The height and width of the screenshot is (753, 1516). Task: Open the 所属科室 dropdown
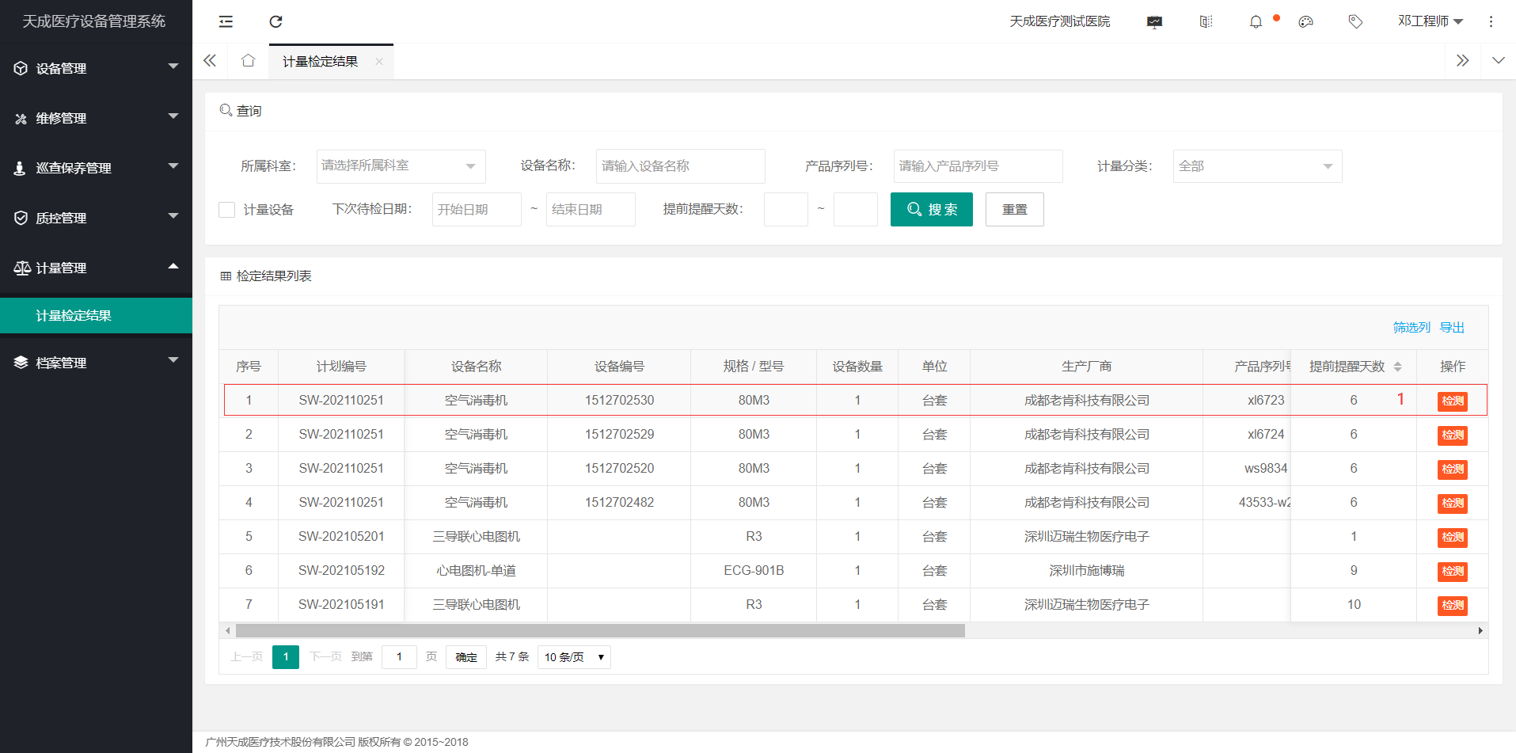coord(401,166)
